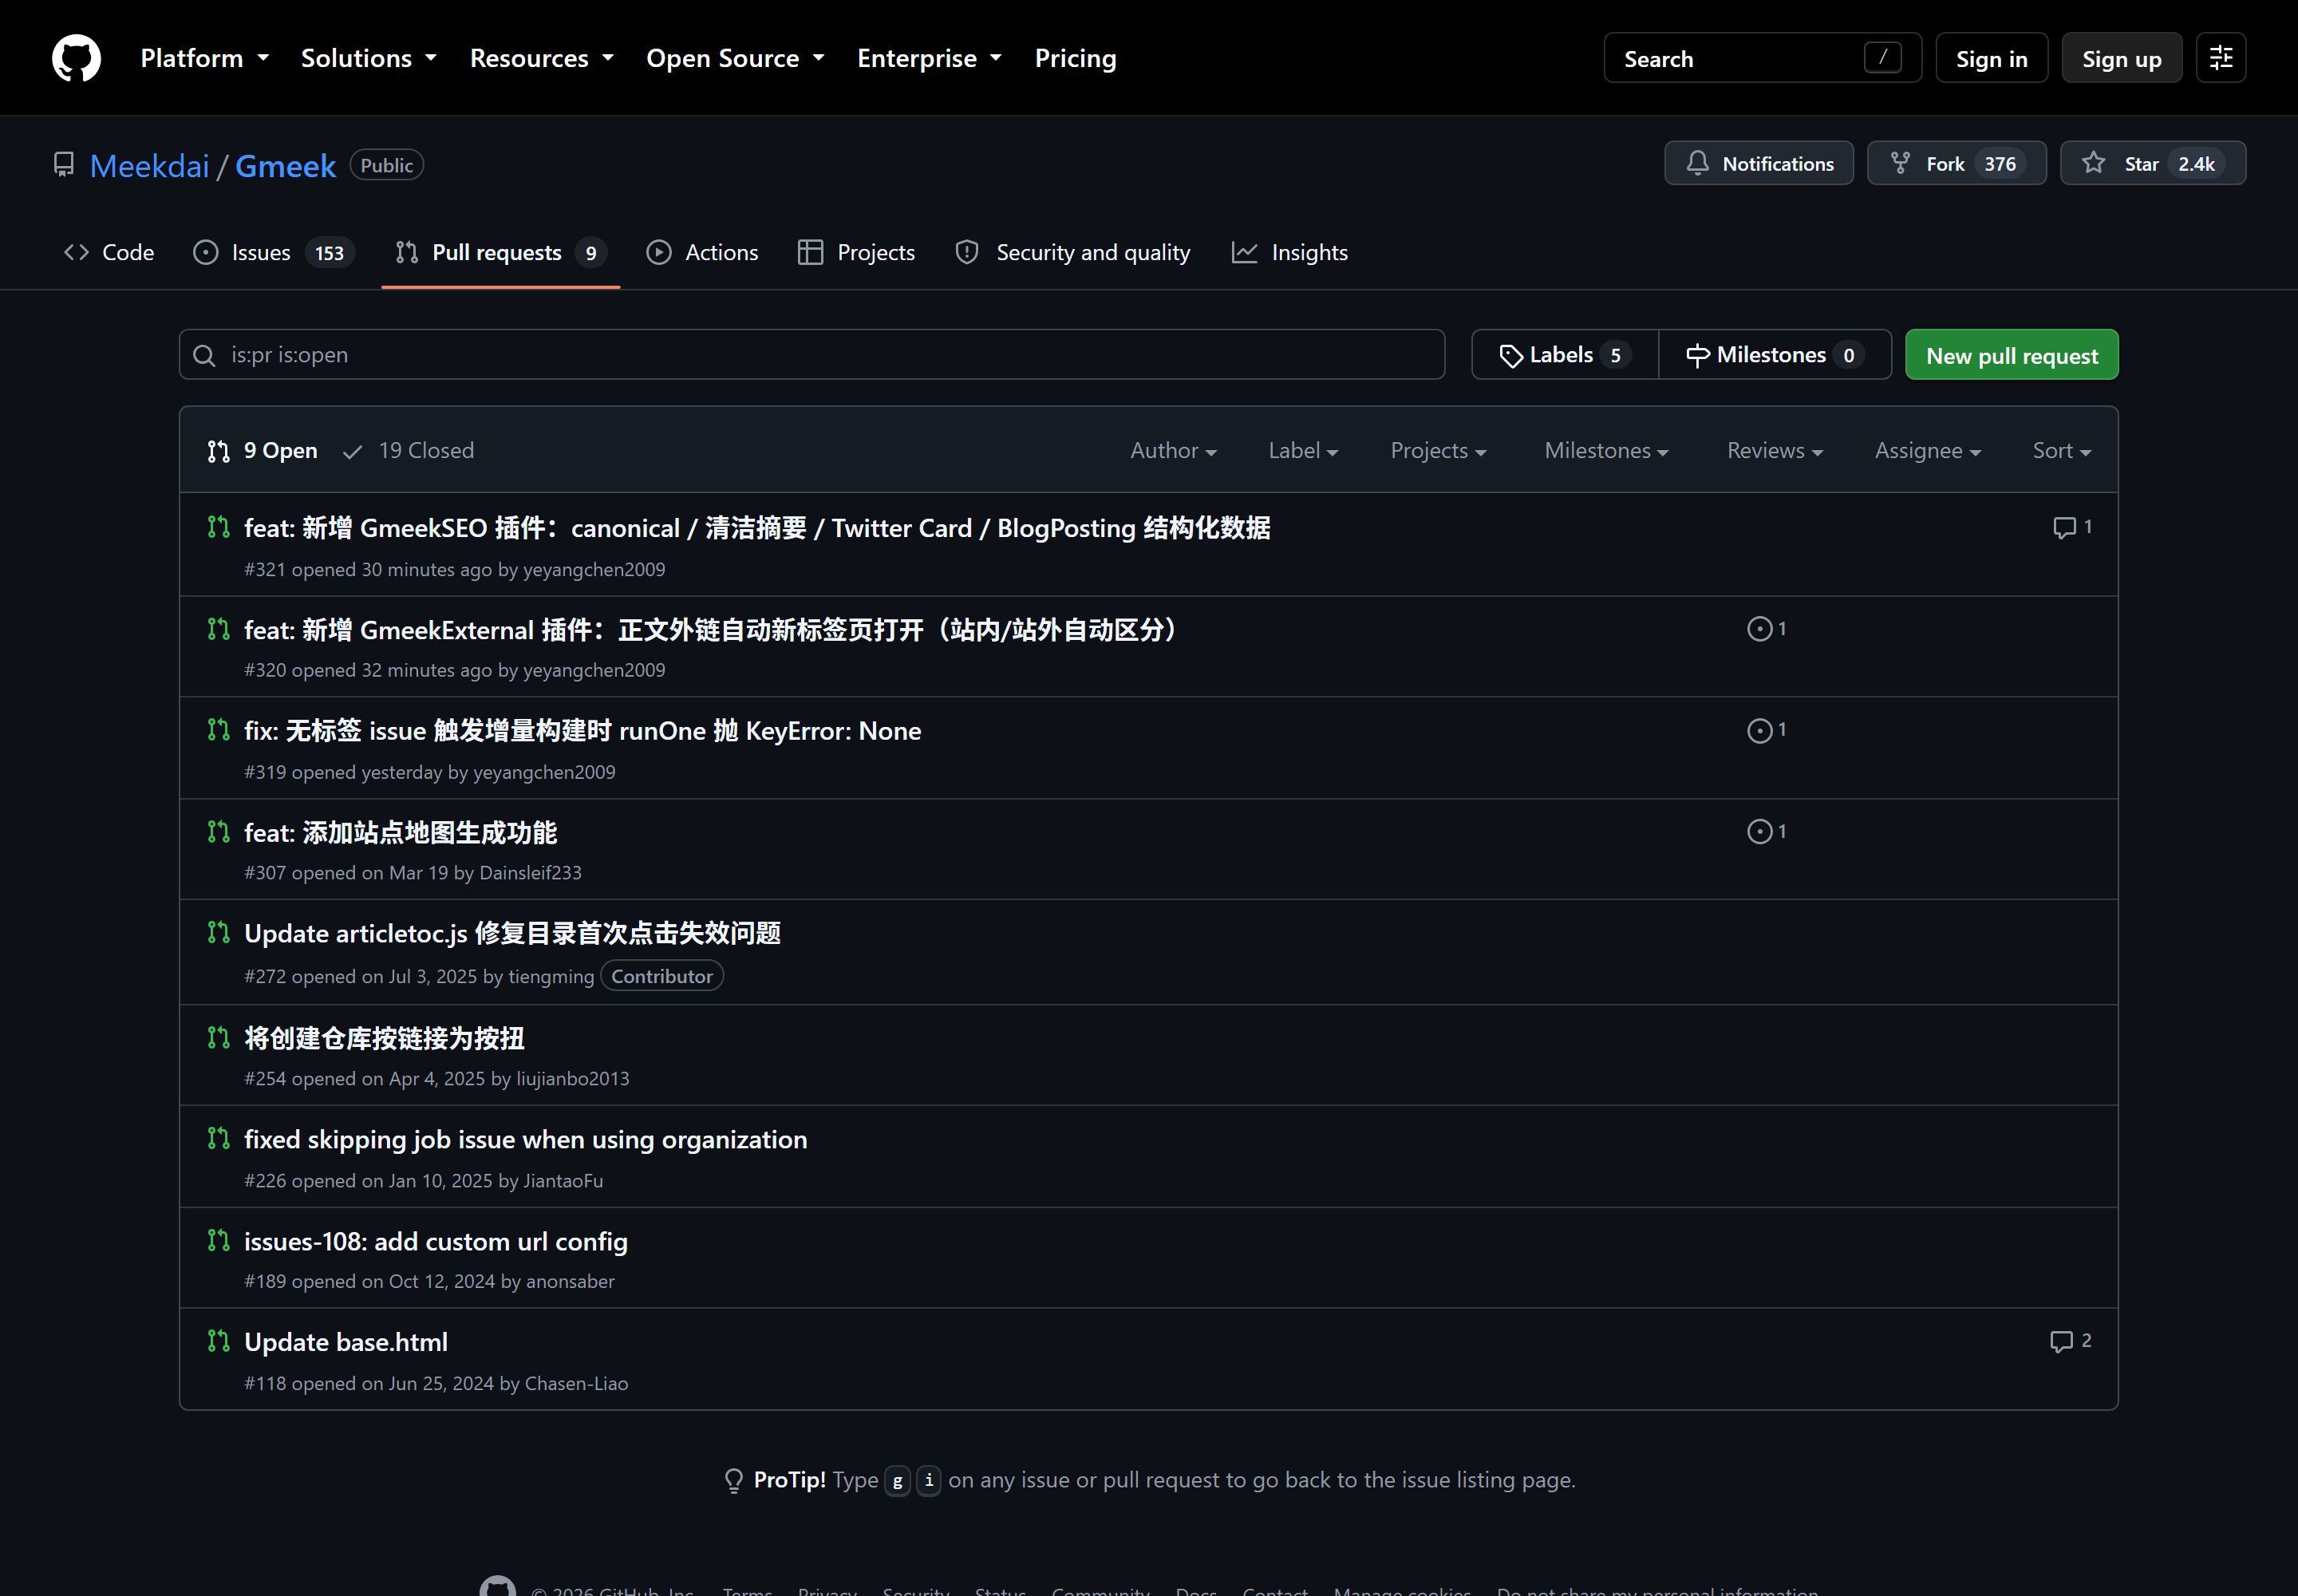Open PR 'fix: 无标签 issue 触发增量构建时'
This screenshot has width=2298, height=1596.
click(x=583, y=731)
